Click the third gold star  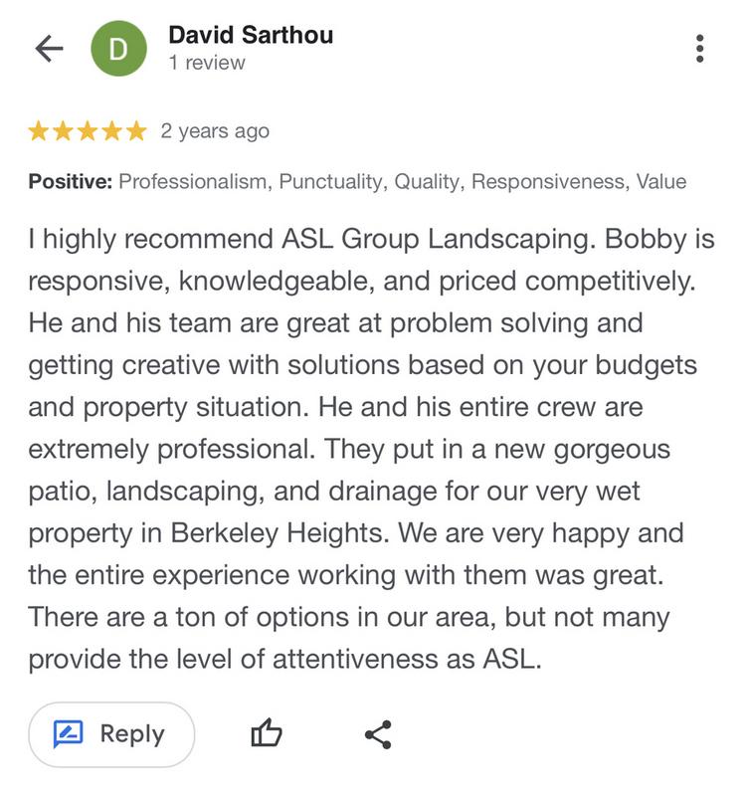[x=88, y=130]
